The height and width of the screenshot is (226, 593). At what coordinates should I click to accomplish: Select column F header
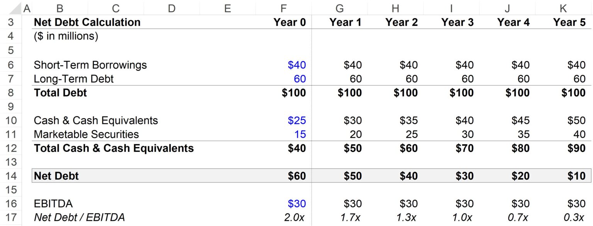[x=283, y=7]
